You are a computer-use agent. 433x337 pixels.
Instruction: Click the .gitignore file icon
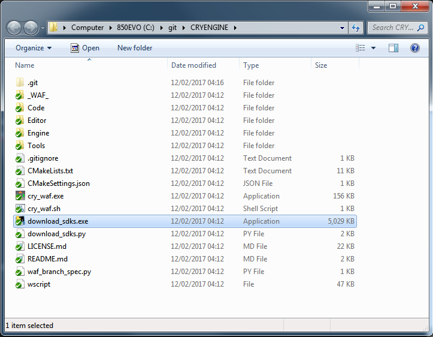click(x=20, y=158)
